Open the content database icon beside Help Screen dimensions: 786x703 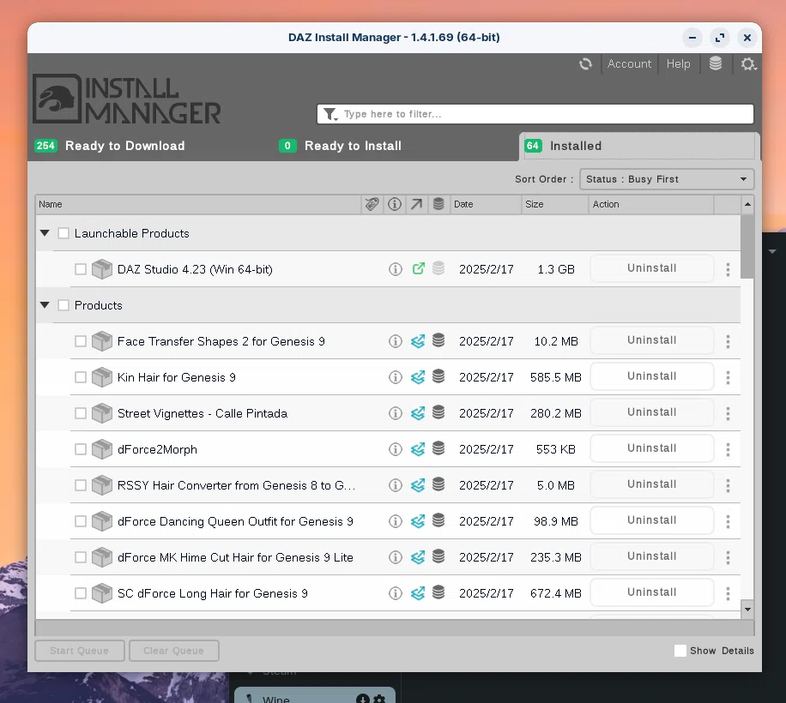pyautogui.click(x=716, y=63)
